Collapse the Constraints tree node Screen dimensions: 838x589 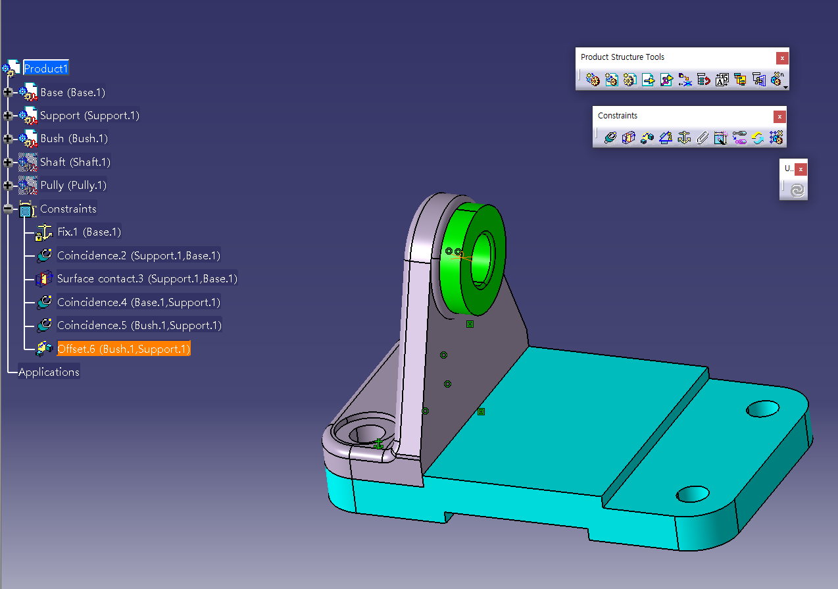(8, 209)
